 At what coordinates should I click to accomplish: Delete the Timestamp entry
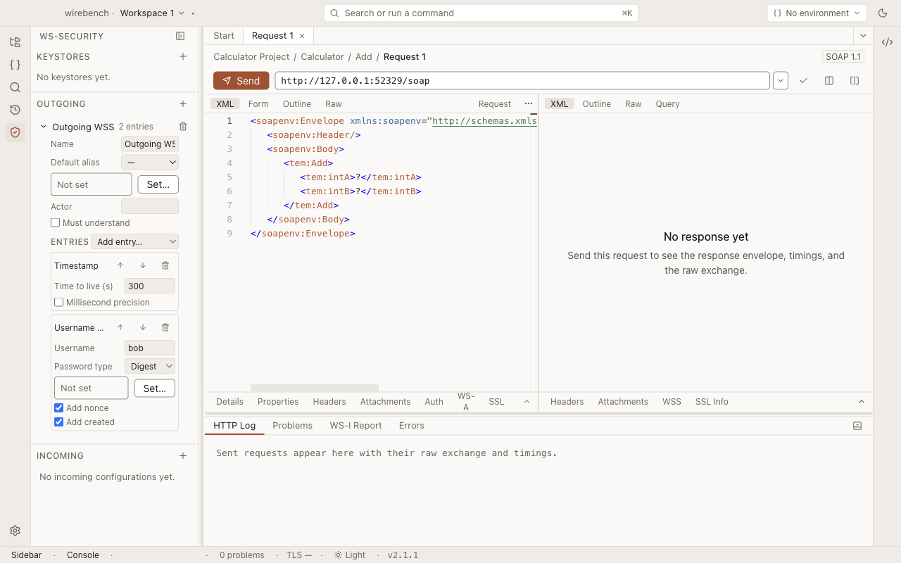[x=165, y=265]
